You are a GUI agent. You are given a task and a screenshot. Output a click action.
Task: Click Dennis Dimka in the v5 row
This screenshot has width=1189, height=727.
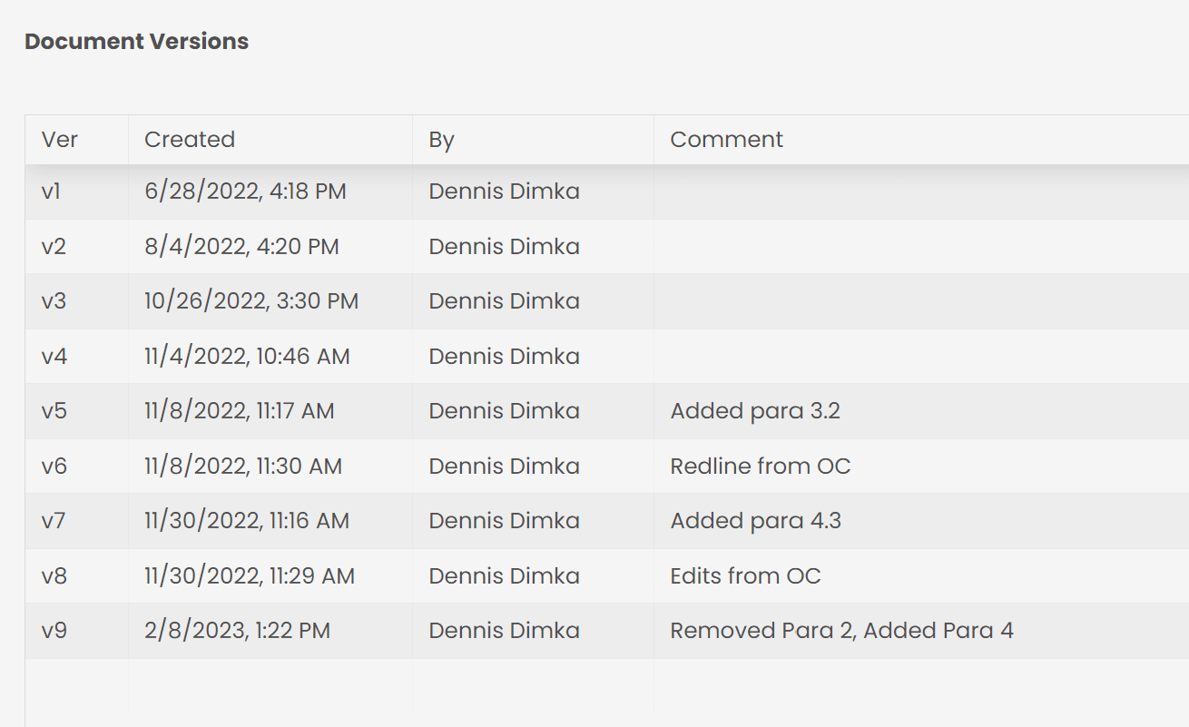coord(505,410)
